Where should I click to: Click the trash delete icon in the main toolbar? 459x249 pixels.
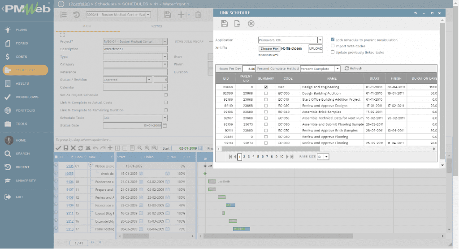pos(198,15)
